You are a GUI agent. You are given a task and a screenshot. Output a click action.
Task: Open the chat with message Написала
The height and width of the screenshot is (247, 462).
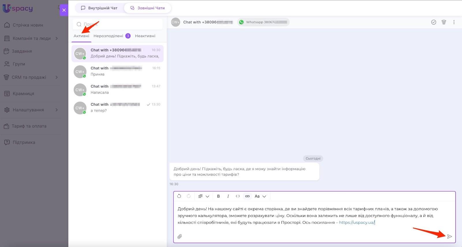coord(118,89)
